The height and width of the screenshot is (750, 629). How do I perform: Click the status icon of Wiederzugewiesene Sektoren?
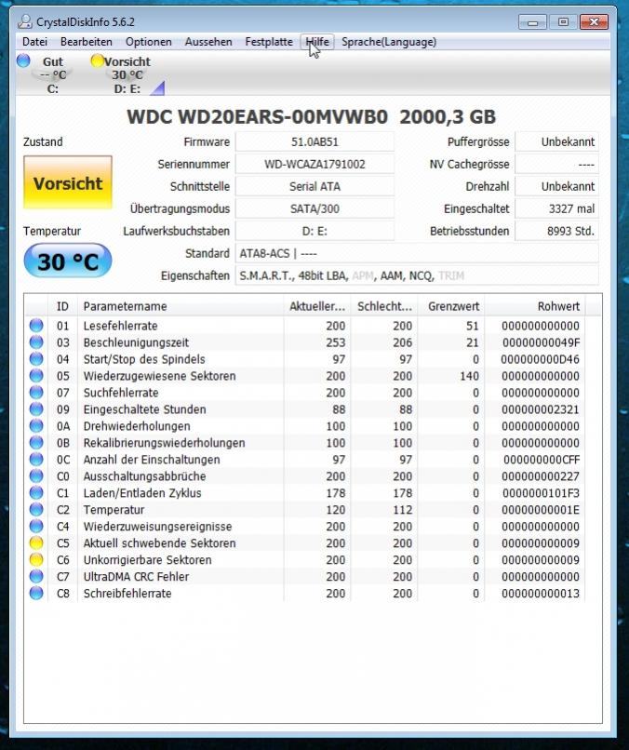(x=36, y=376)
